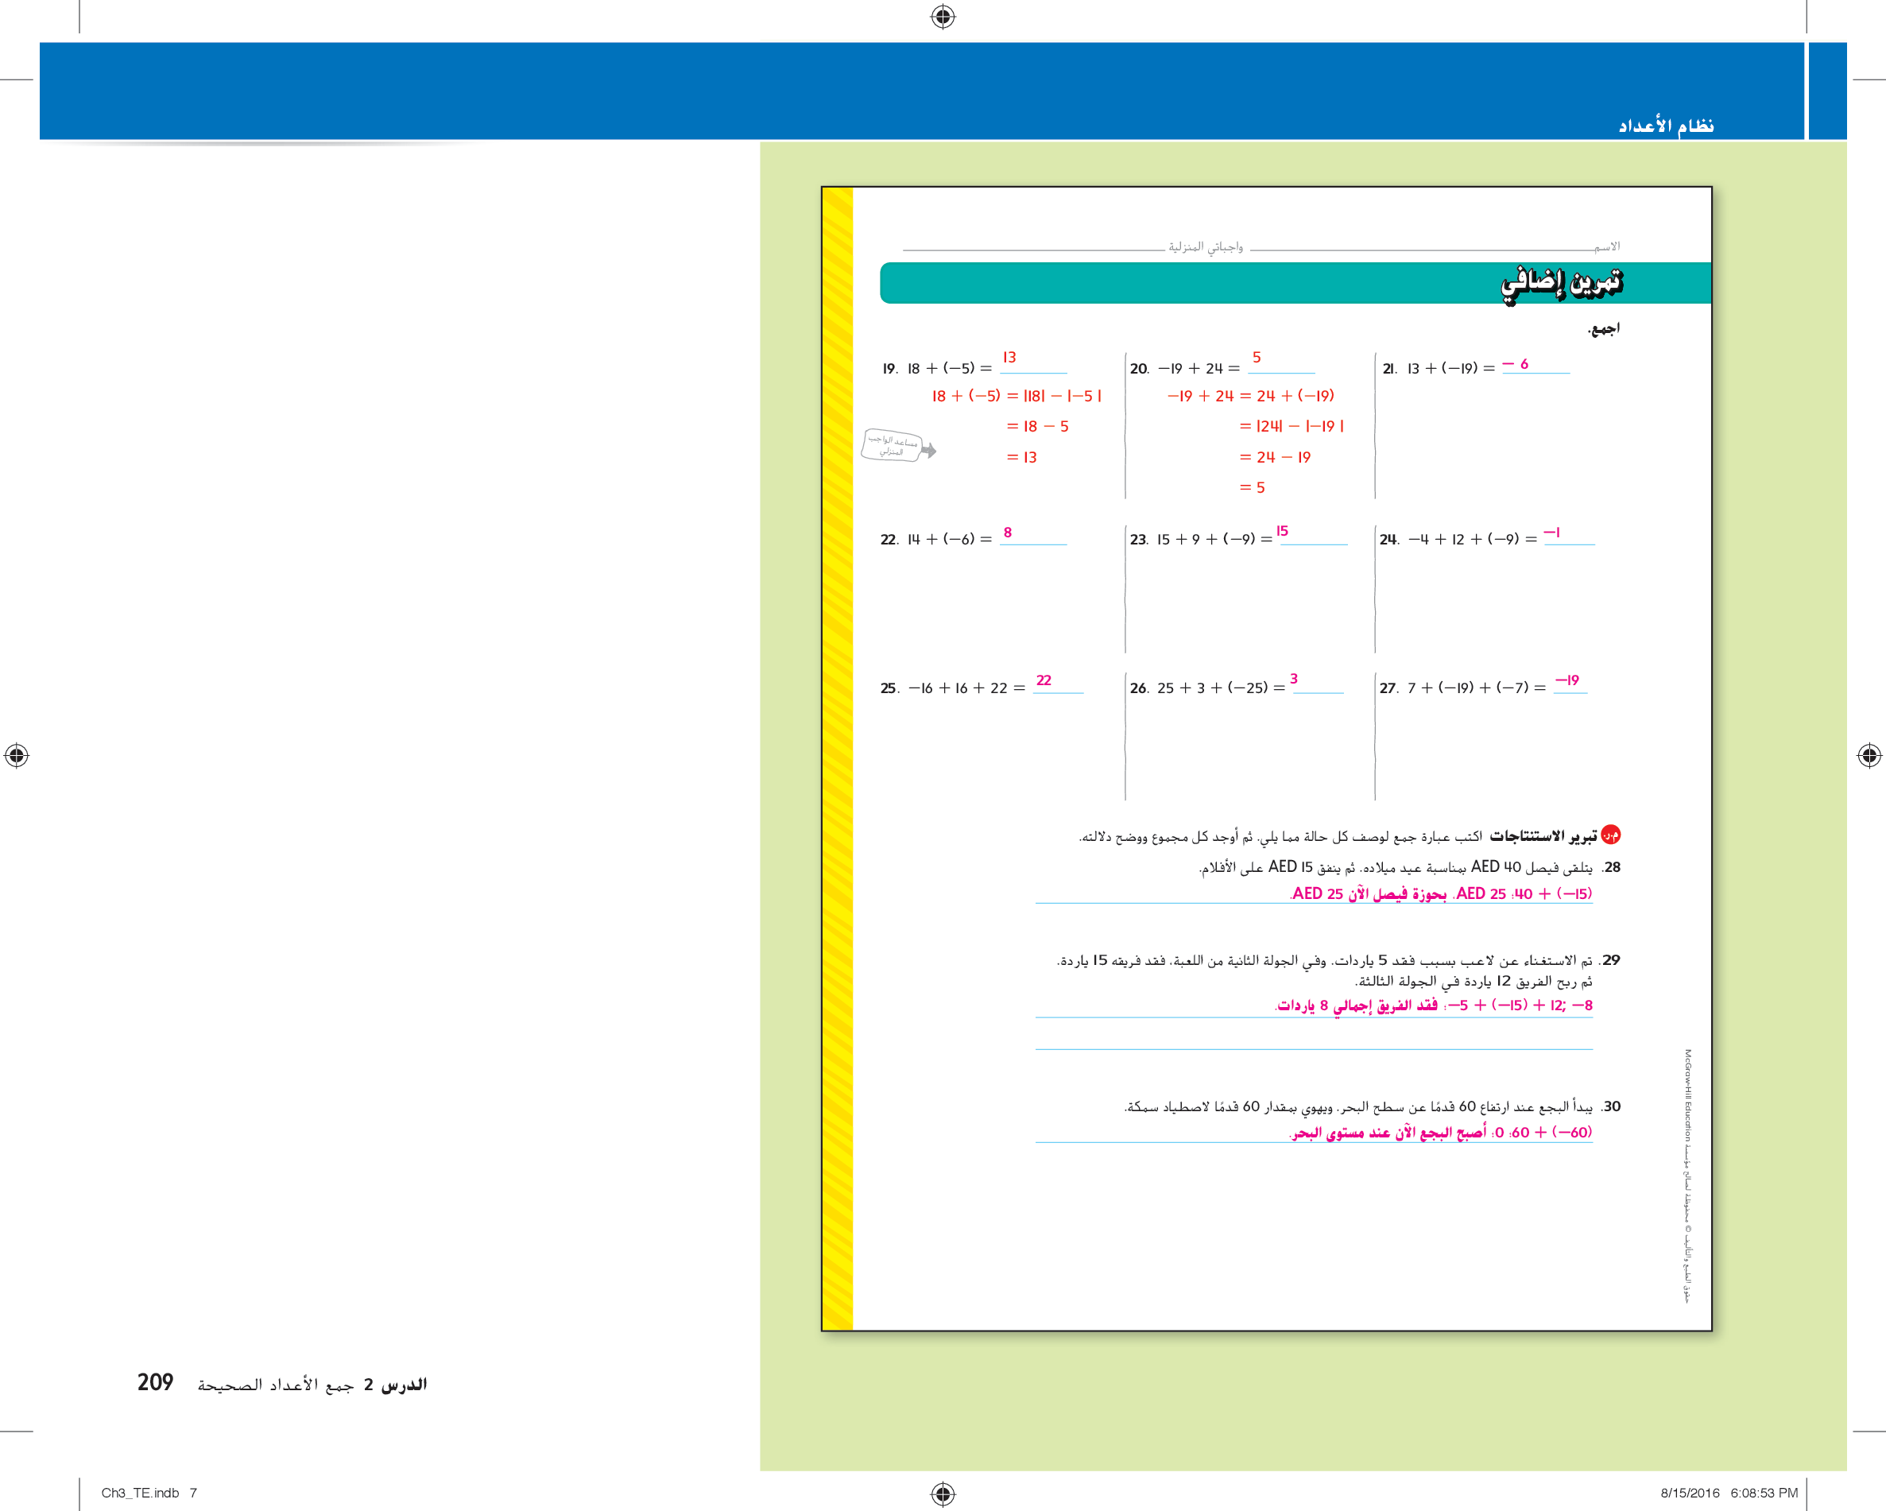Viewport: 1886px width, 1511px height.
Task: Click the نظام الأعداد header text
Action: point(1666,126)
